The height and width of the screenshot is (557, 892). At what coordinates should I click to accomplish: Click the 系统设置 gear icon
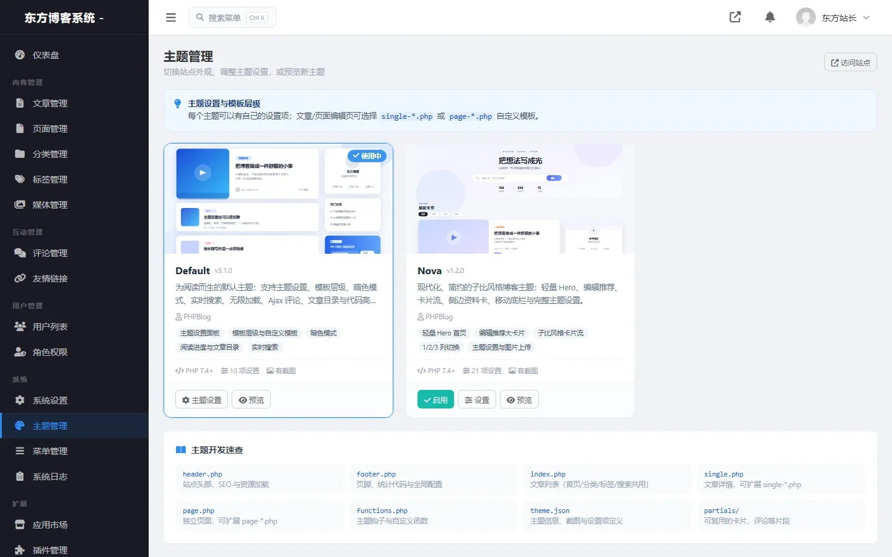[20, 400]
